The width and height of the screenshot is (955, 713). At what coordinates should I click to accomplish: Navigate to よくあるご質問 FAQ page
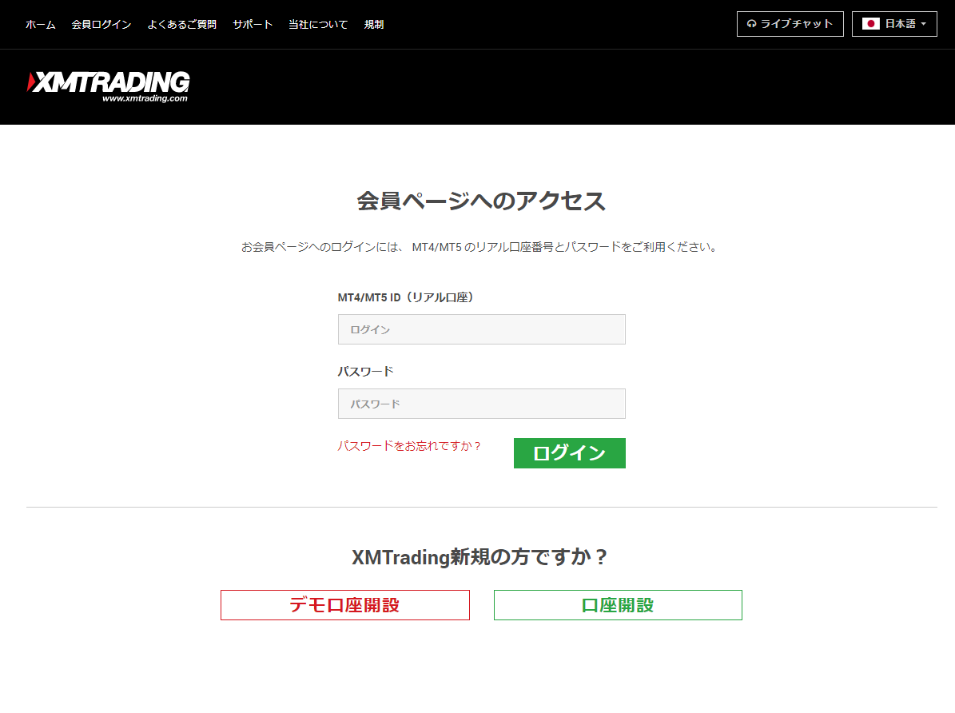(x=181, y=24)
